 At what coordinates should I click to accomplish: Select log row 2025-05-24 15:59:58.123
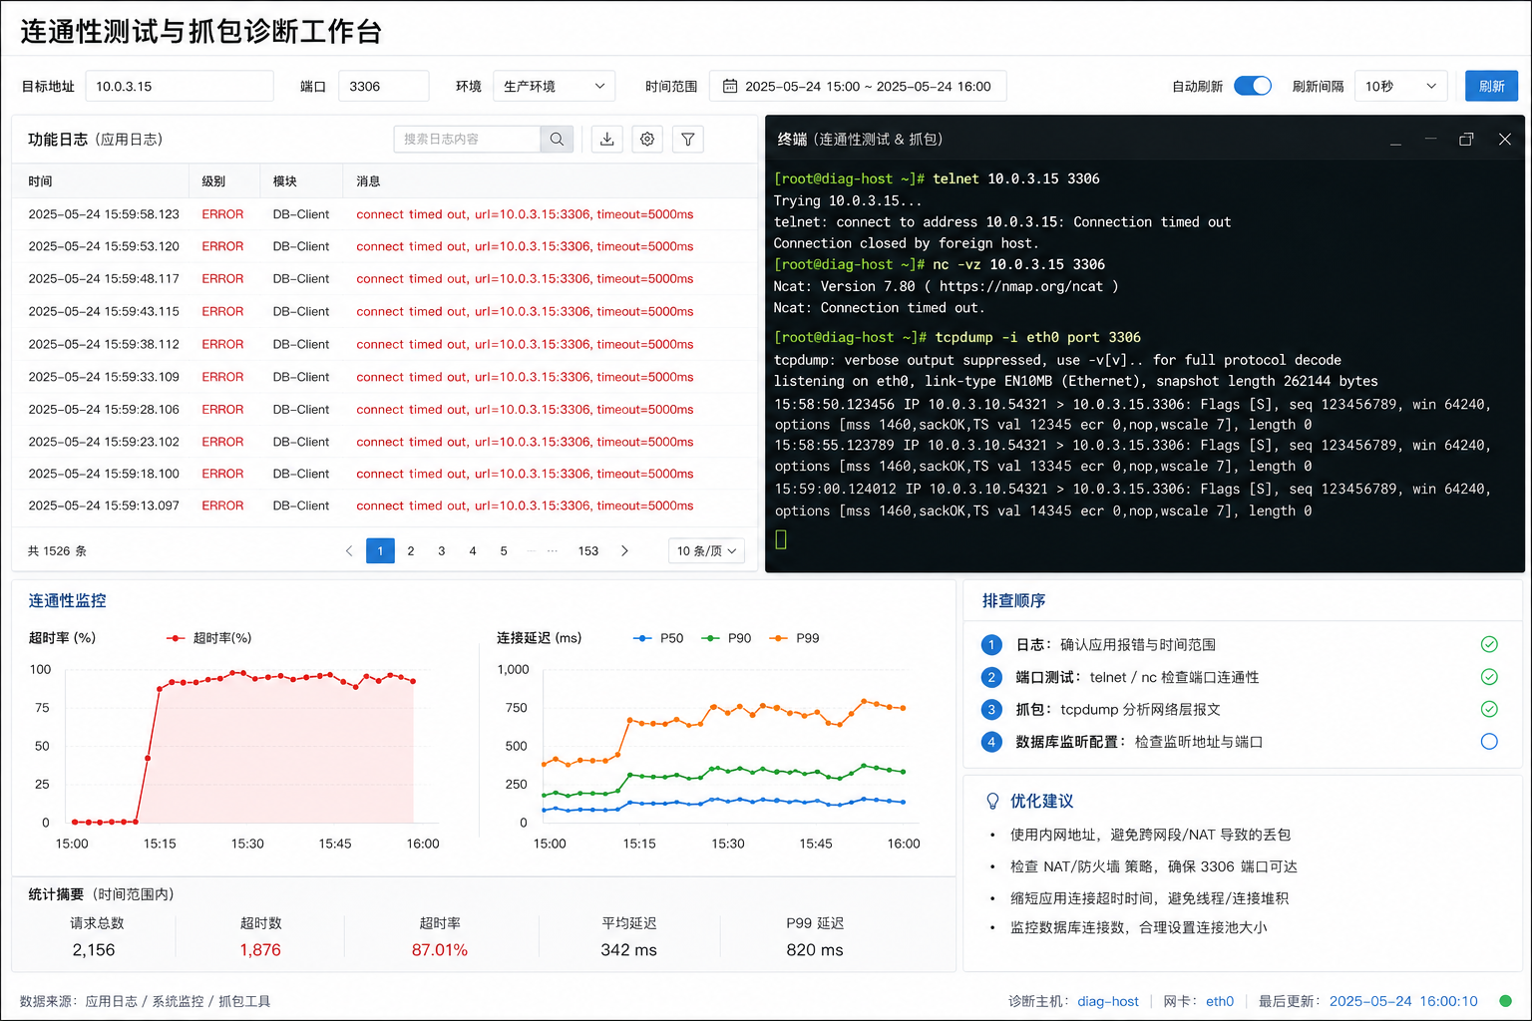click(385, 214)
